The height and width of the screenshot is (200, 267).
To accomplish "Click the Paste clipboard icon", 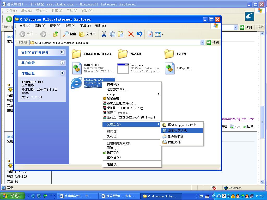I will coord(121,34).
